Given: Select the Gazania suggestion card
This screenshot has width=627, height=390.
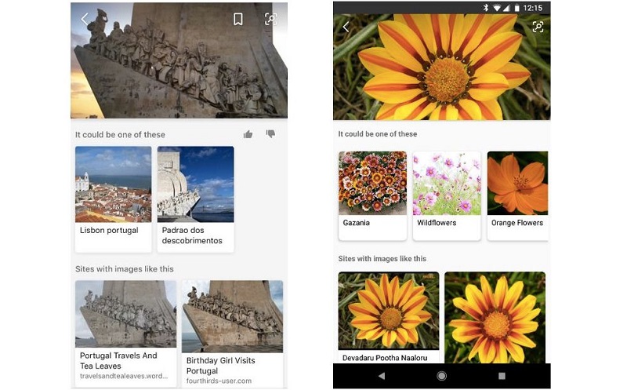Looking at the screenshot, I should click(372, 194).
